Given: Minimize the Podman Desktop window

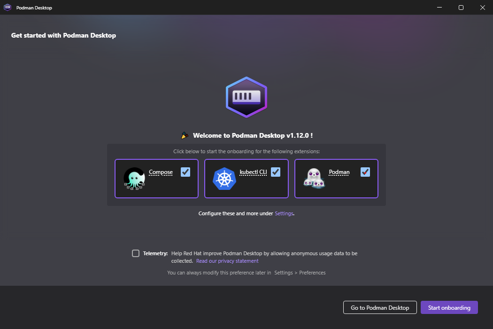Looking at the screenshot, I should (x=439, y=7).
